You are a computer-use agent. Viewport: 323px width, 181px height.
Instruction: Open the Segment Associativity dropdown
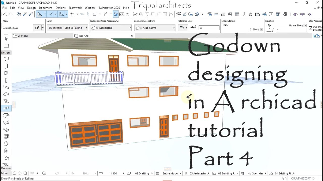coord(155,28)
